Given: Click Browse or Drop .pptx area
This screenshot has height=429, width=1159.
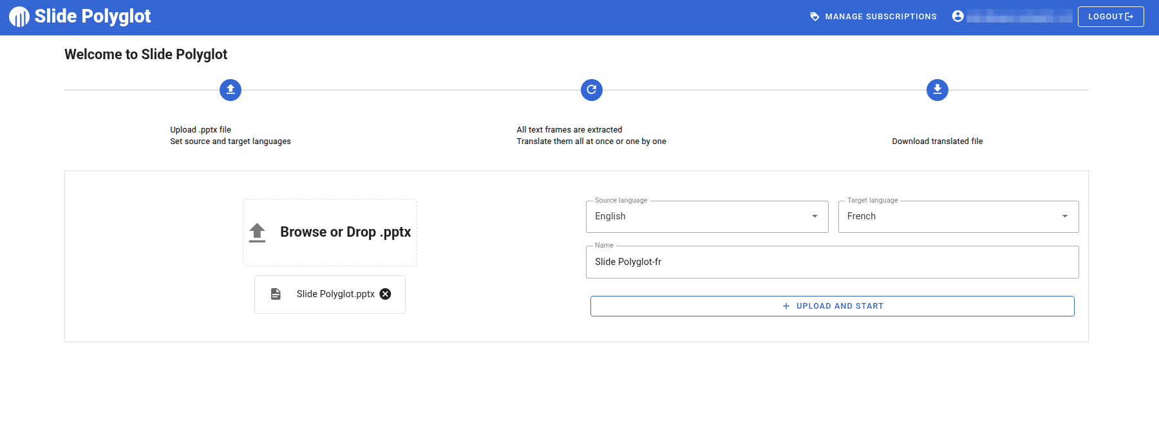Looking at the screenshot, I should (x=345, y=232).
